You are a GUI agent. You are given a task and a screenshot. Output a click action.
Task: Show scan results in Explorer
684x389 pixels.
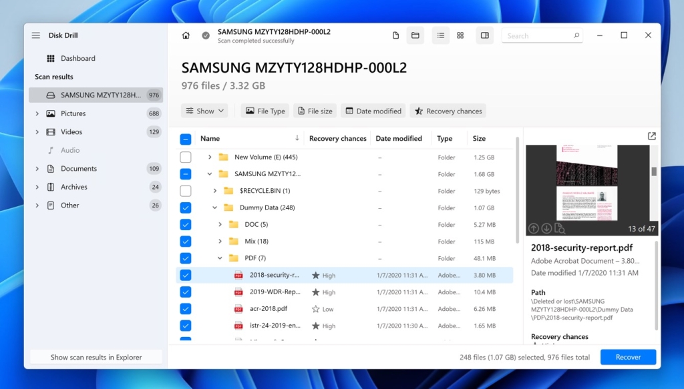(x=96, y=357)
